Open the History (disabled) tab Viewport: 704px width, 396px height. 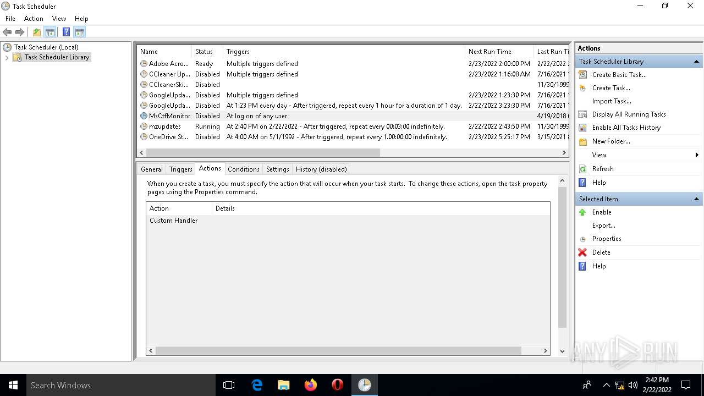pos(321,169)
